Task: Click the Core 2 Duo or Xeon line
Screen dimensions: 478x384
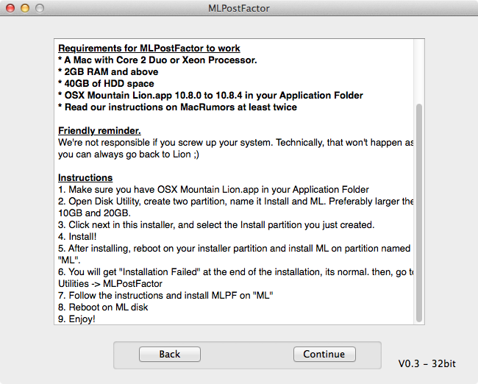Action: click(157, 60)
